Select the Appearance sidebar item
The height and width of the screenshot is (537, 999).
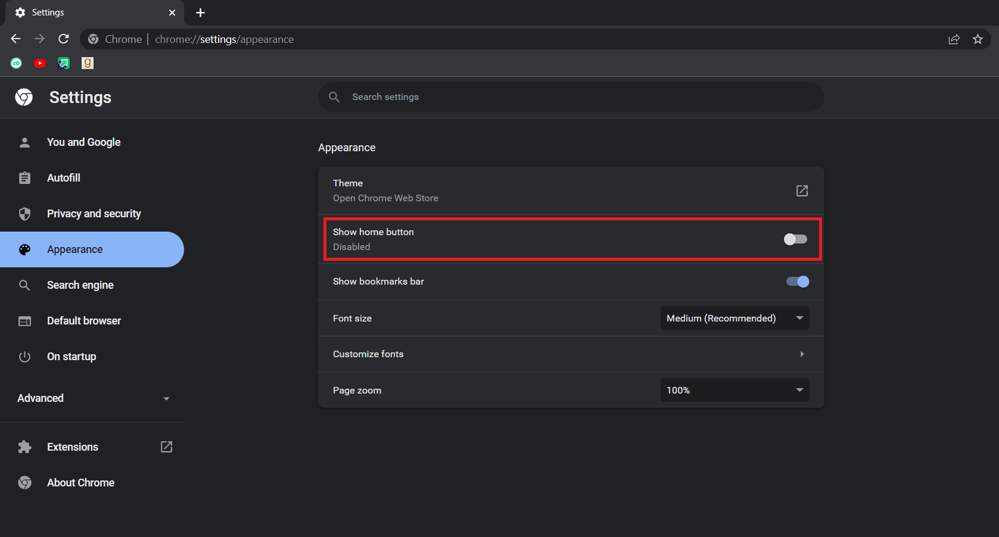[x=92, y=249]
